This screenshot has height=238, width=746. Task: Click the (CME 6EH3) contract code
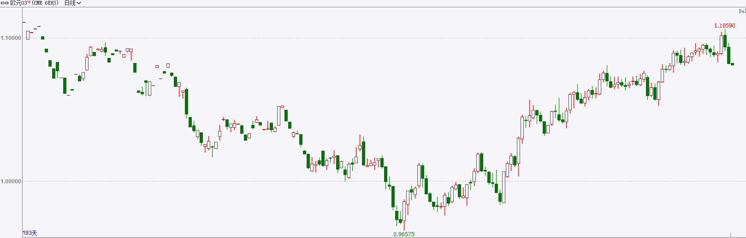coord(45,3)
